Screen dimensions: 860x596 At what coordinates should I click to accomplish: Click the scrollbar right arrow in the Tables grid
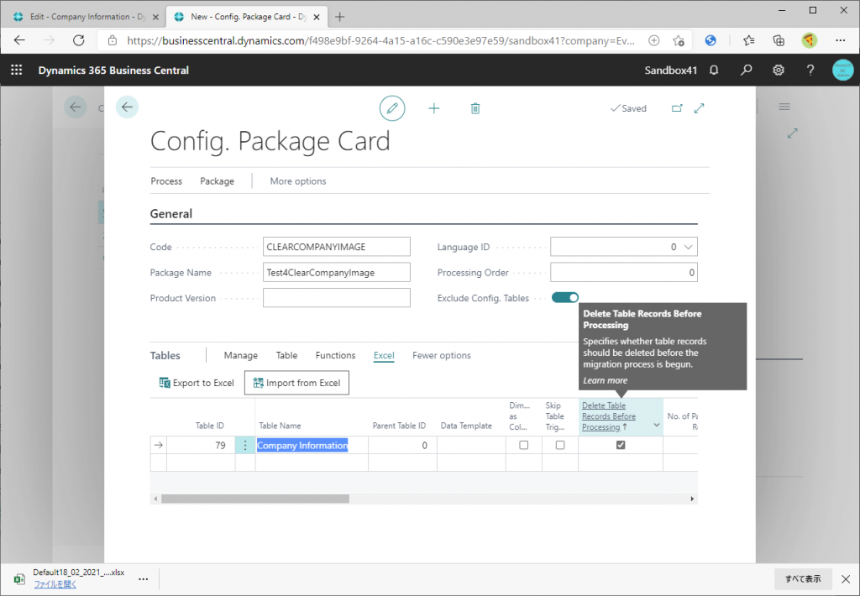[692, 499]
